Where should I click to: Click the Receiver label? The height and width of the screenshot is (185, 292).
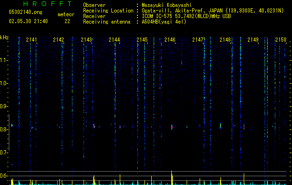click(x=94, y=16)
